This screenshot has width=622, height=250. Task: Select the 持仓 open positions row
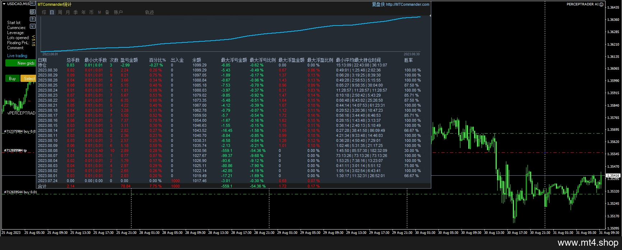coord(233,65)
